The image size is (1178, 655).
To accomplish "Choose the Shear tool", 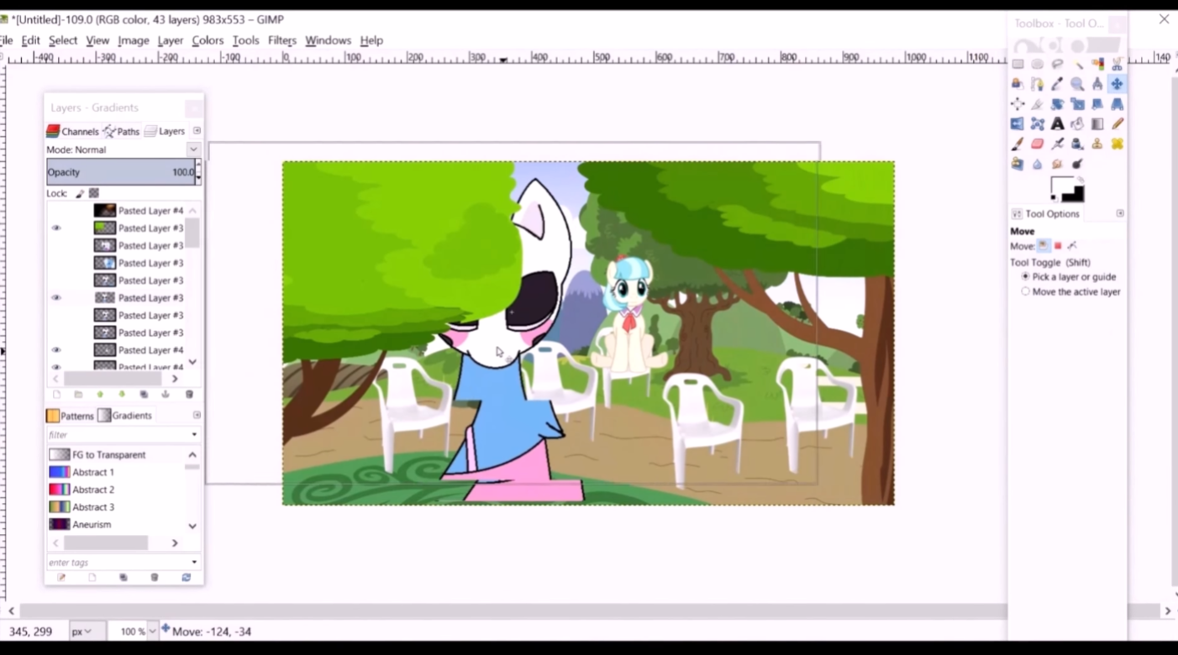I will click(1097, 104).
